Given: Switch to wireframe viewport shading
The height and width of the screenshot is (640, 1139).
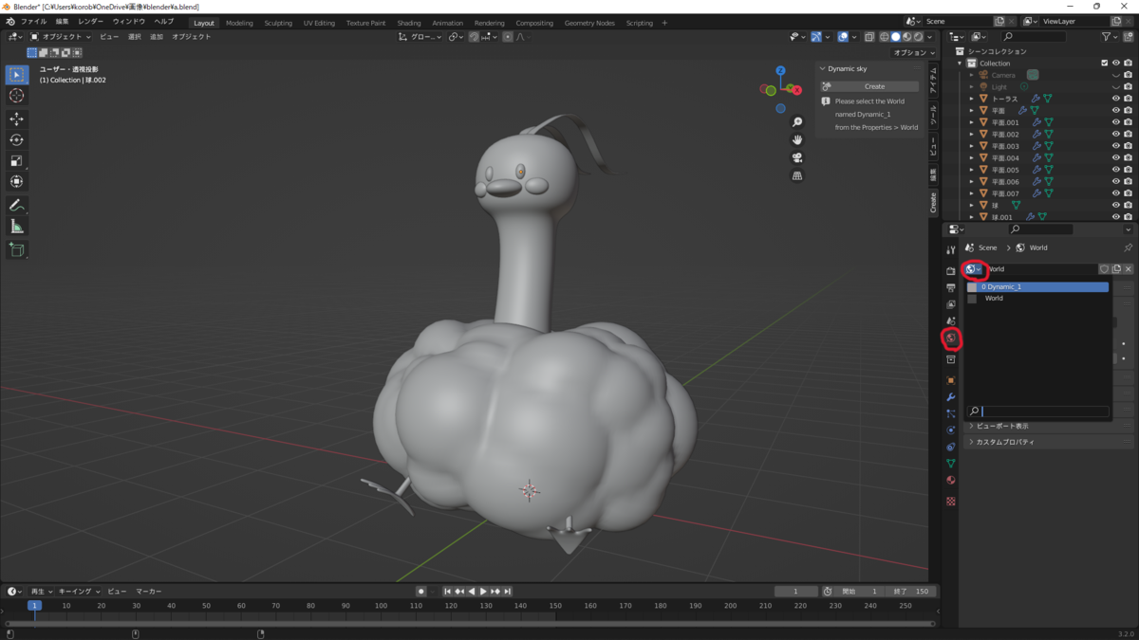Looking at the screenshot, I should pos(884,37).
